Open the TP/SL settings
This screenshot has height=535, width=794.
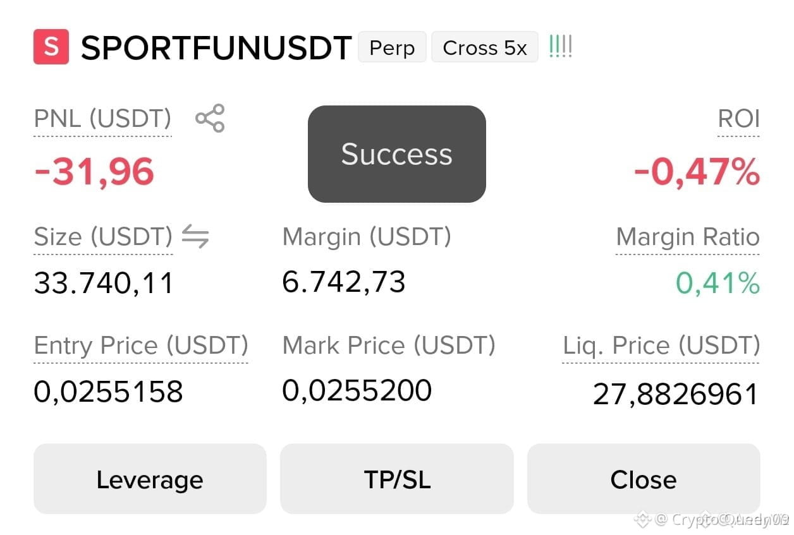tap(397, 479)
